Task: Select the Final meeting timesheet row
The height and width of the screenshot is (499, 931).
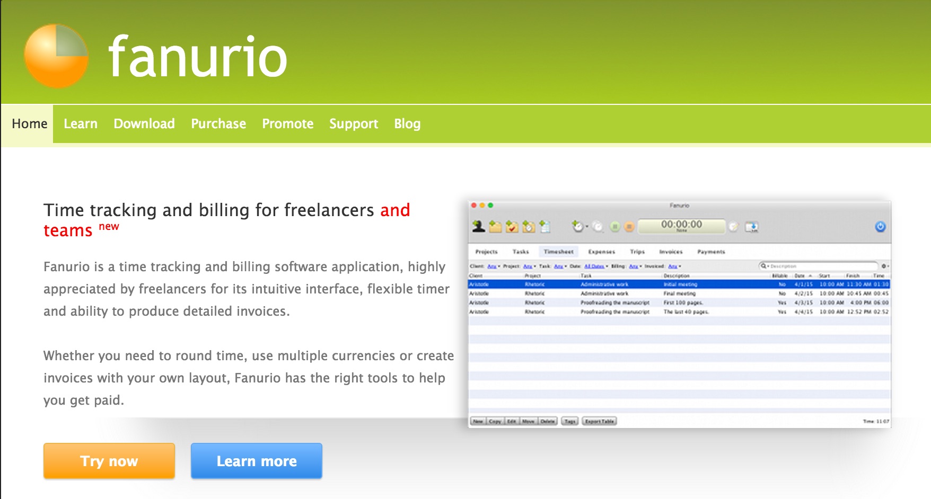Action: click(x=679, y=293)
